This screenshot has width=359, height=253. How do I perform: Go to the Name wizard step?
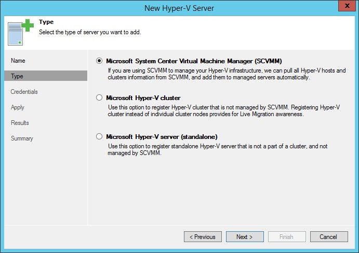[x=18, y=61]
